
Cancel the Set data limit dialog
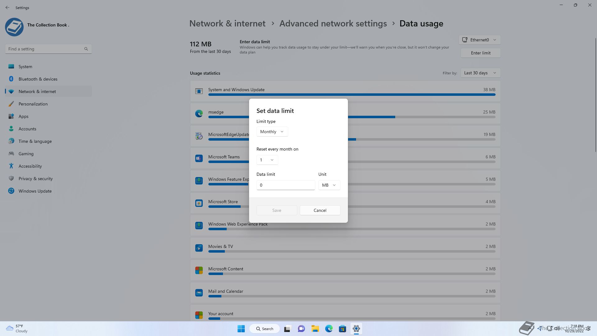(x=320, y=210)
